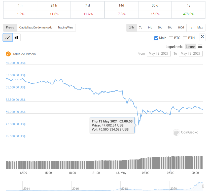Select the line chart view icon
The image size is (209, 192).
click(8, 38)
